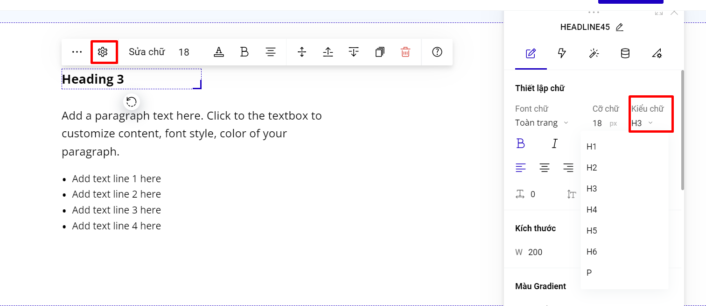Click the bring-to-front layer icon in toolbar
The width and height of the screenshot is (706, 306).
point(328,52)
